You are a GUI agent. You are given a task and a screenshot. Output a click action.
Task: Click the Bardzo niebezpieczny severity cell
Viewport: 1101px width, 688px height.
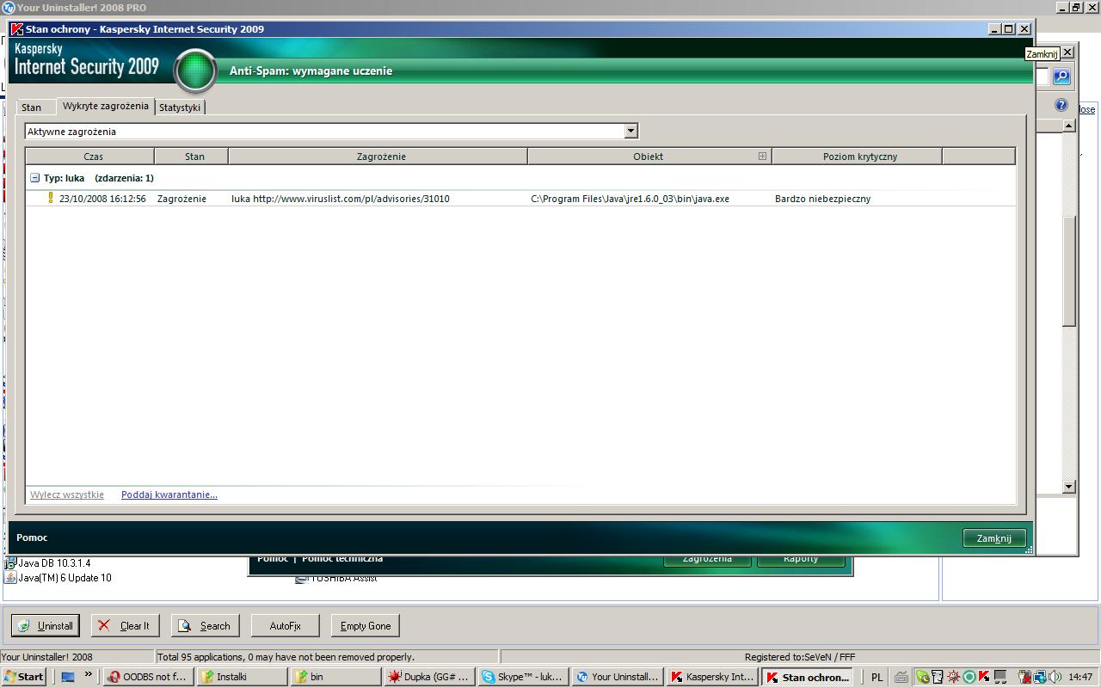(822, 199)
